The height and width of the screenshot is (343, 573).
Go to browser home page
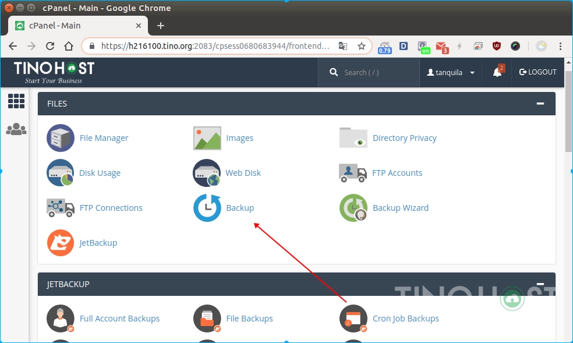pyautogui.click(x=69, y=46)
